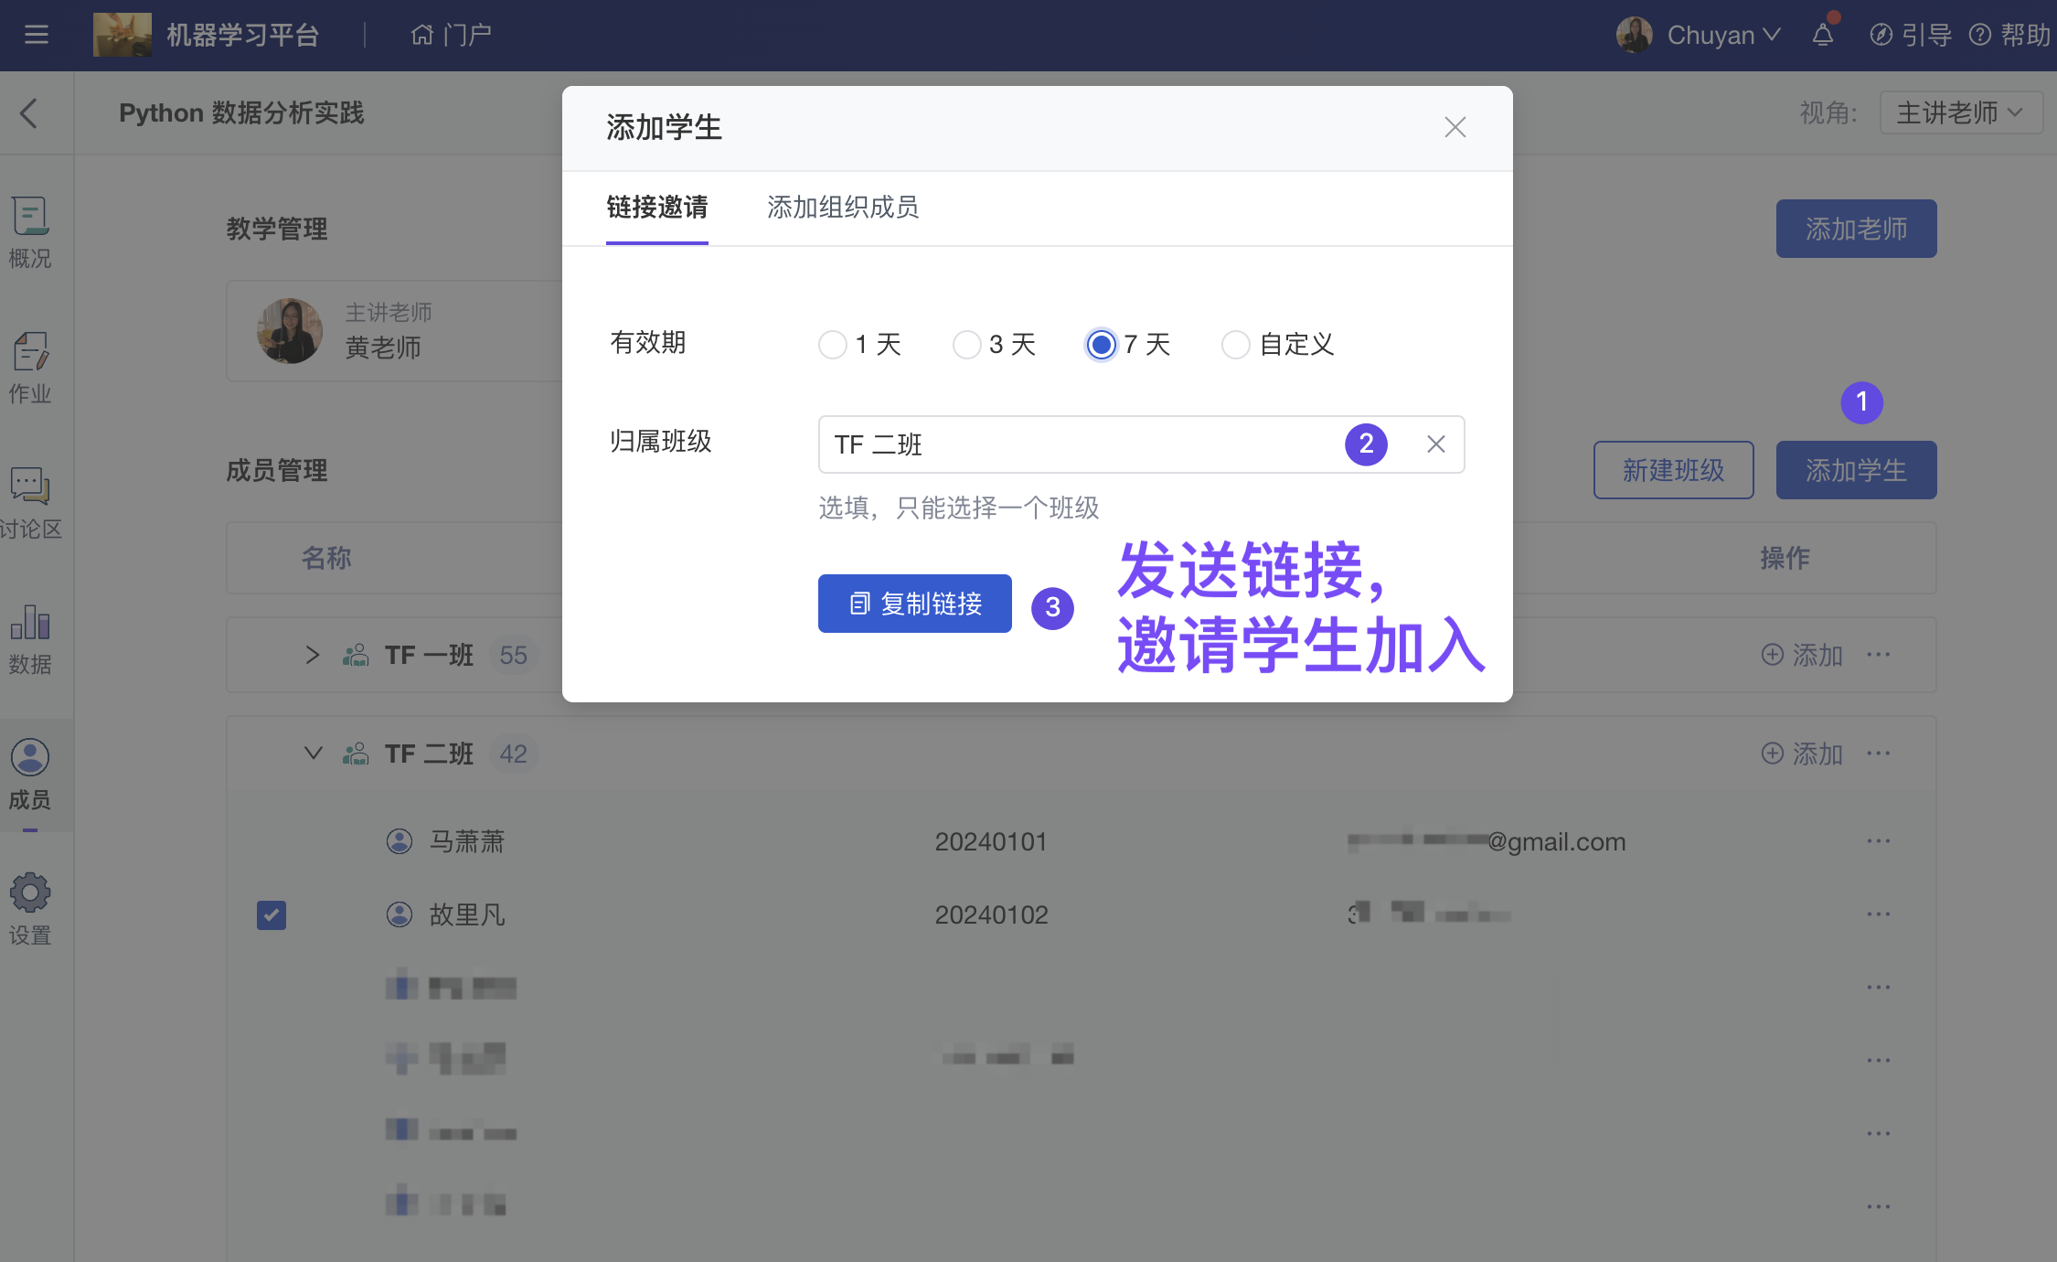Go to 门户 portal link
The width and height of the screenshot is (2057, 1262).
click(x=452, y=35)
